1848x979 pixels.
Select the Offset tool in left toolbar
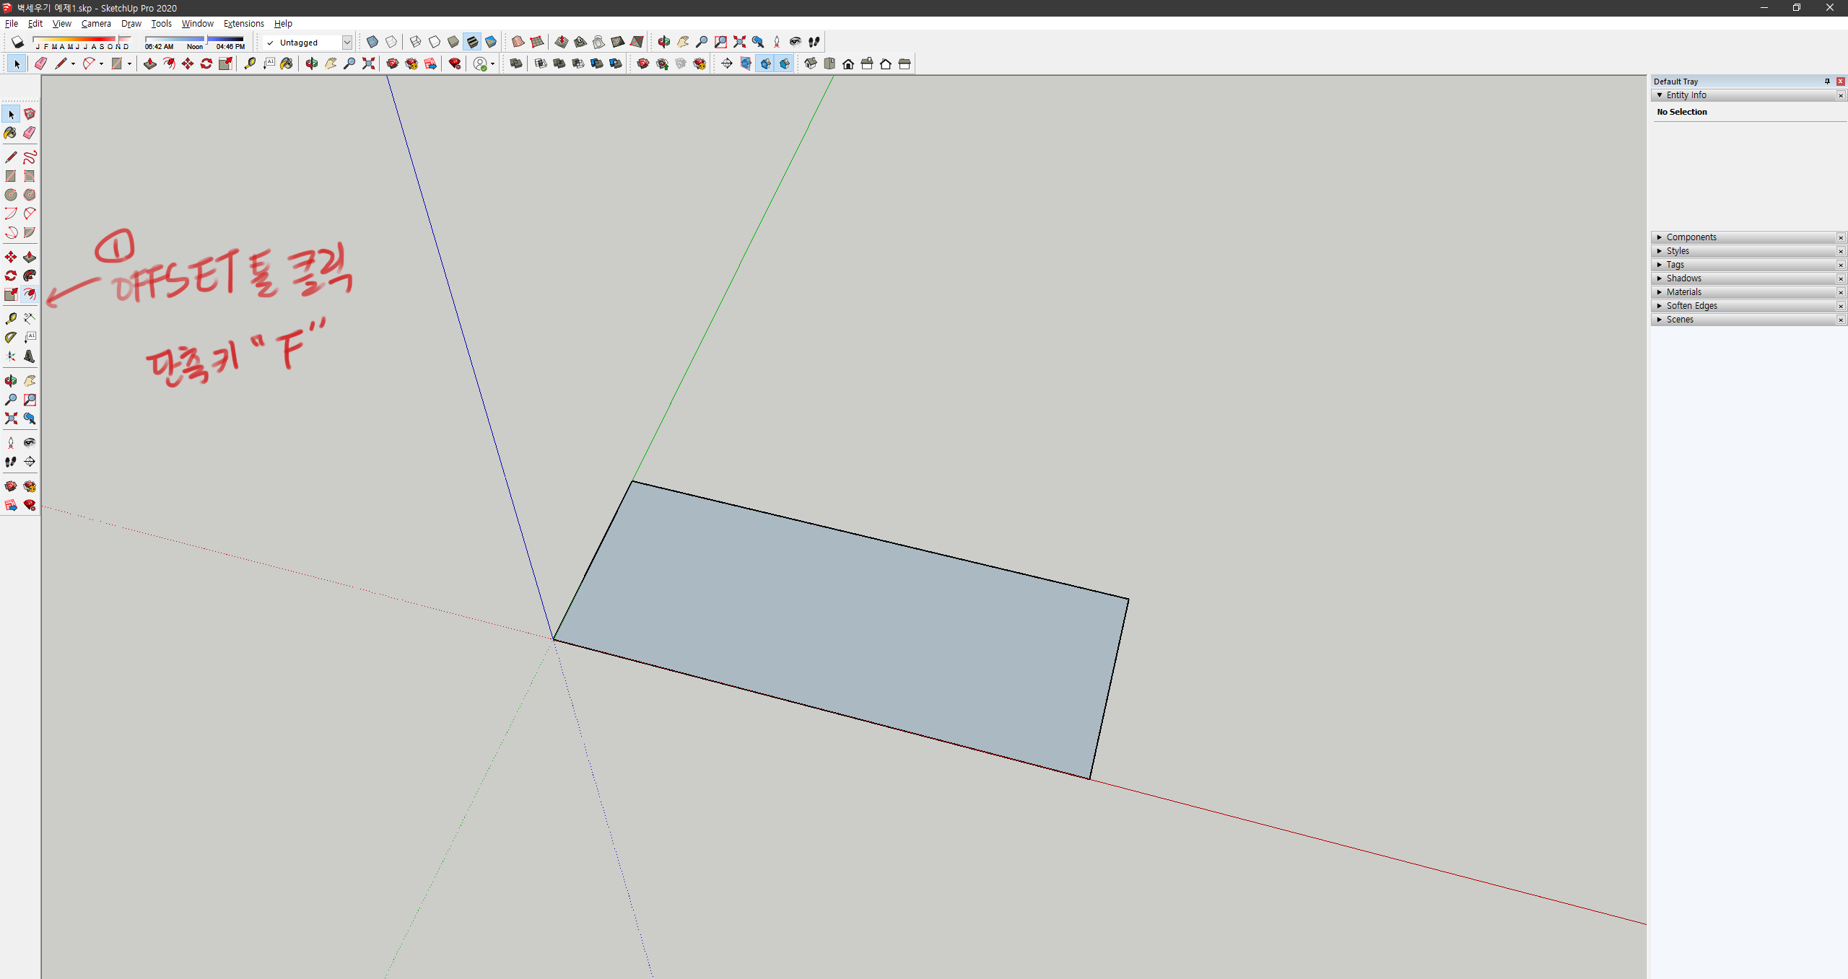pos(30,294)
